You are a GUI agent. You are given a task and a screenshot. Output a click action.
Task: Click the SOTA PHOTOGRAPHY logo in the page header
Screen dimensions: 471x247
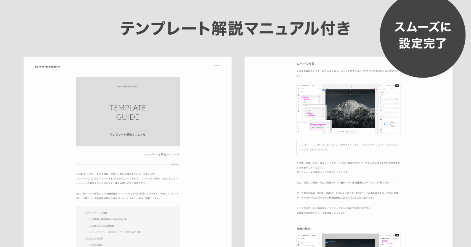47,67
